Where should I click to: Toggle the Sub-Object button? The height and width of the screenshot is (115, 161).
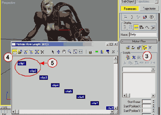pyautogui.click(x=128, y=2)
